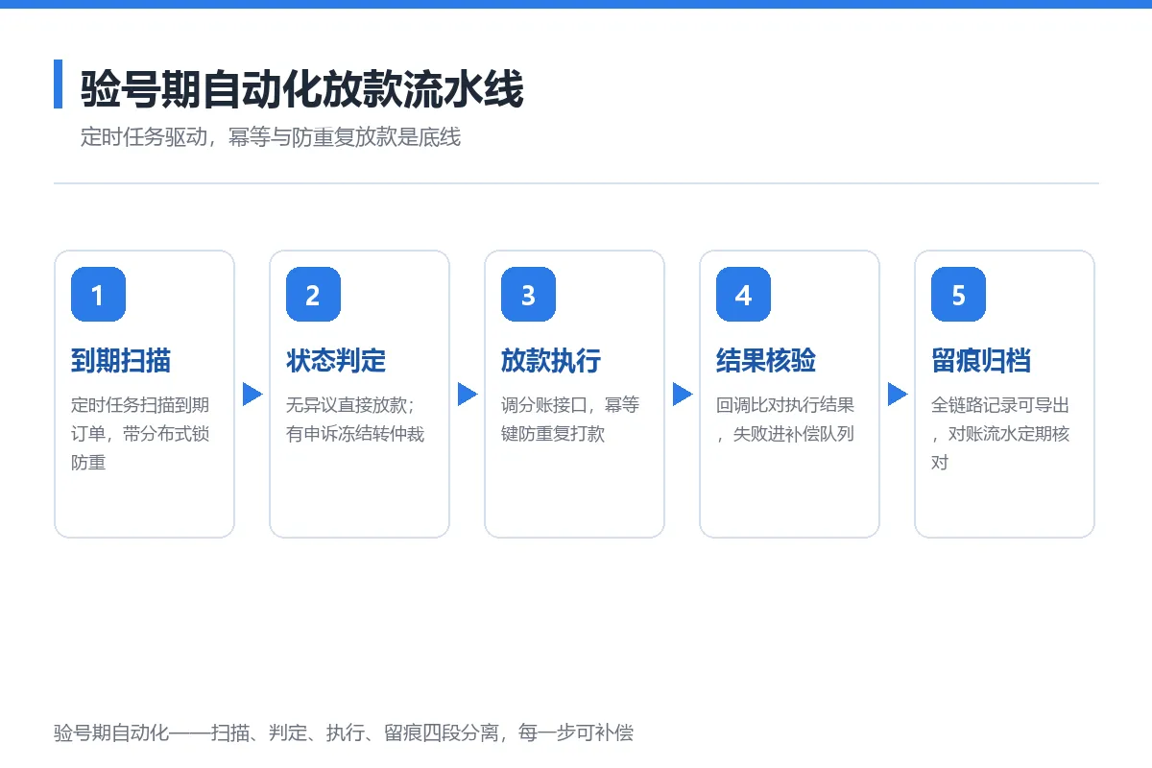Screen dimensions: 1152x768
Task: Click description 全链路记录可导出，对账流水定期核对
Action: [1000, 433]
